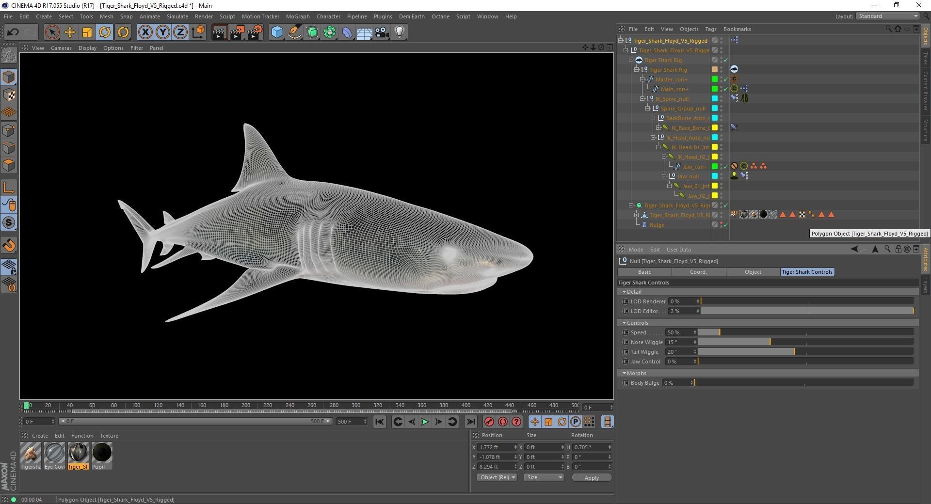The image size is (931, 504).
Task: Click the Make Editable icon
Action: click(9, 55)
